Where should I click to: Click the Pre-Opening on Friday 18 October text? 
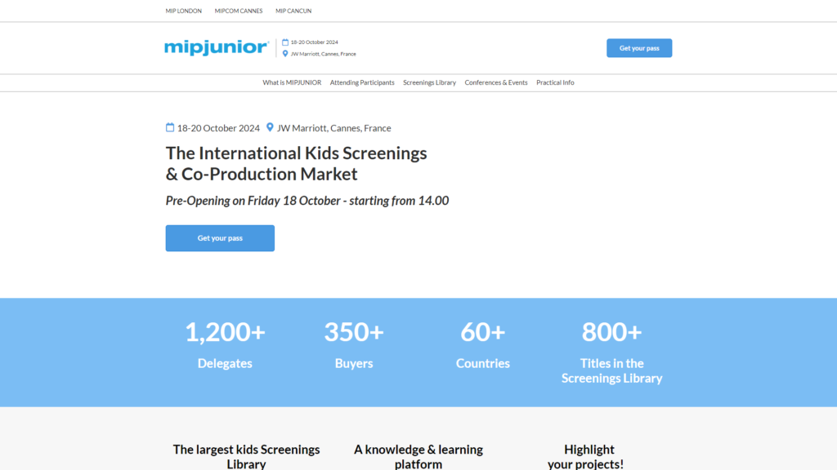click(307, 201)
